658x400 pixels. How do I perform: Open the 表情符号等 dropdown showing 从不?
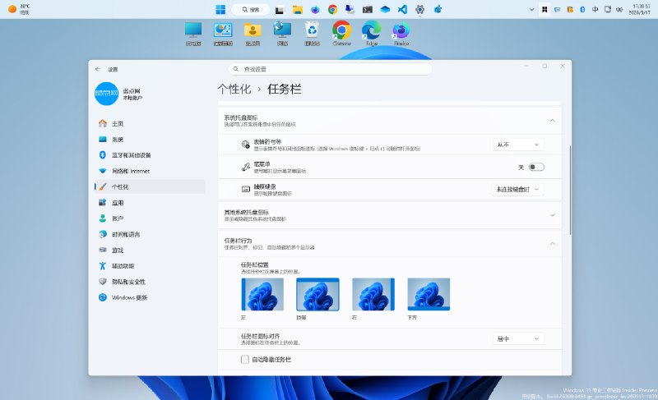pos(518,145)
